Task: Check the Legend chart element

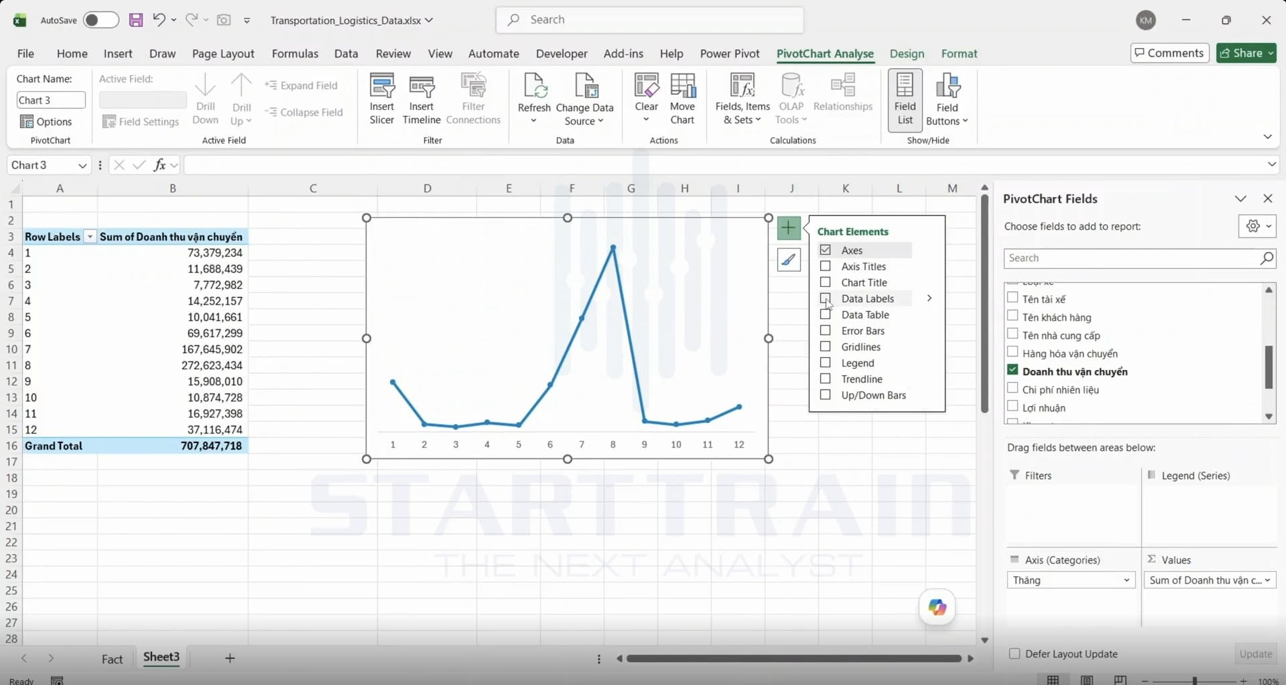Action: [826, 363]
